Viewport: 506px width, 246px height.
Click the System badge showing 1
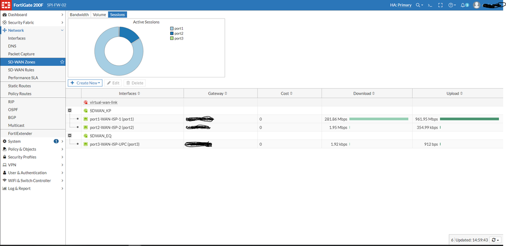coord(56,141)
